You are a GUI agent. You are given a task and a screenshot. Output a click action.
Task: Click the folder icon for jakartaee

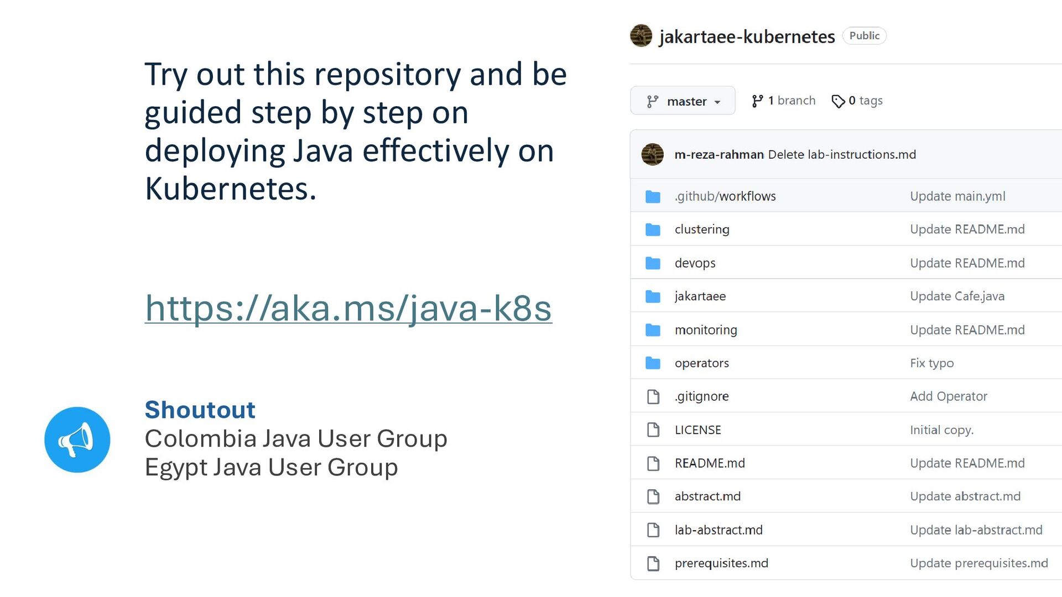pos(653,296)
